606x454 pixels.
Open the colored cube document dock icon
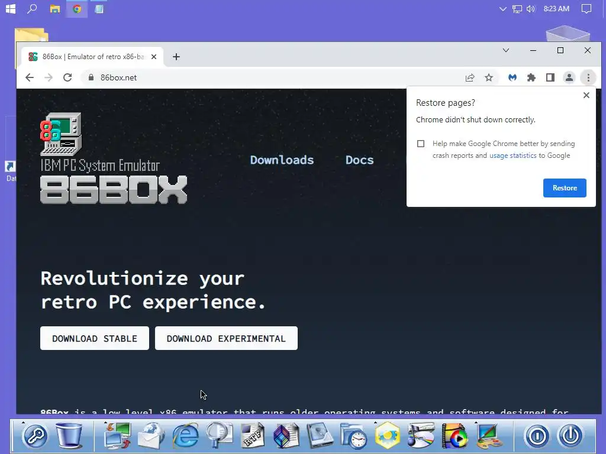(x=286, y=436)
